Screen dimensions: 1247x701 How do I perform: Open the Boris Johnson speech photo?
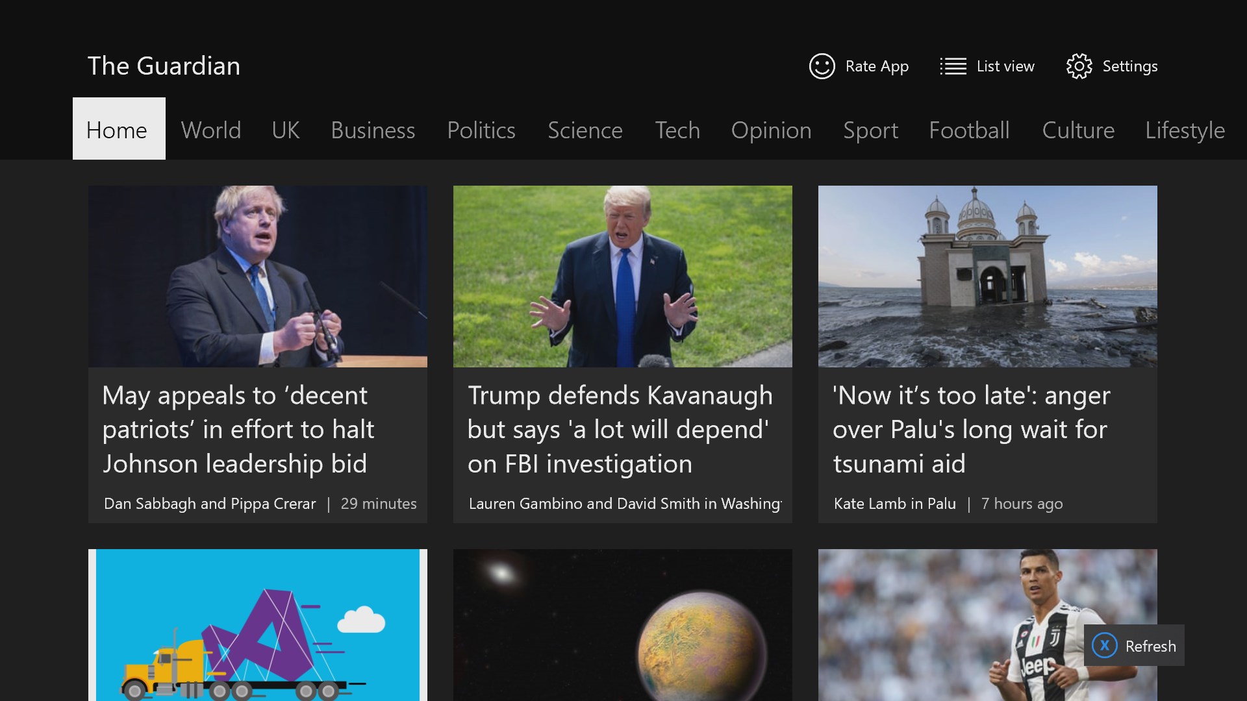[258, 277]
